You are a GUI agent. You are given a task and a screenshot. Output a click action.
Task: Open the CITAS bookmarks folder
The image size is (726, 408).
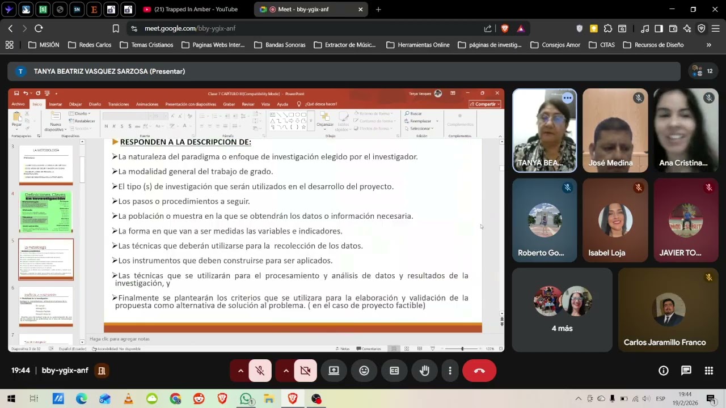point(602,45)
